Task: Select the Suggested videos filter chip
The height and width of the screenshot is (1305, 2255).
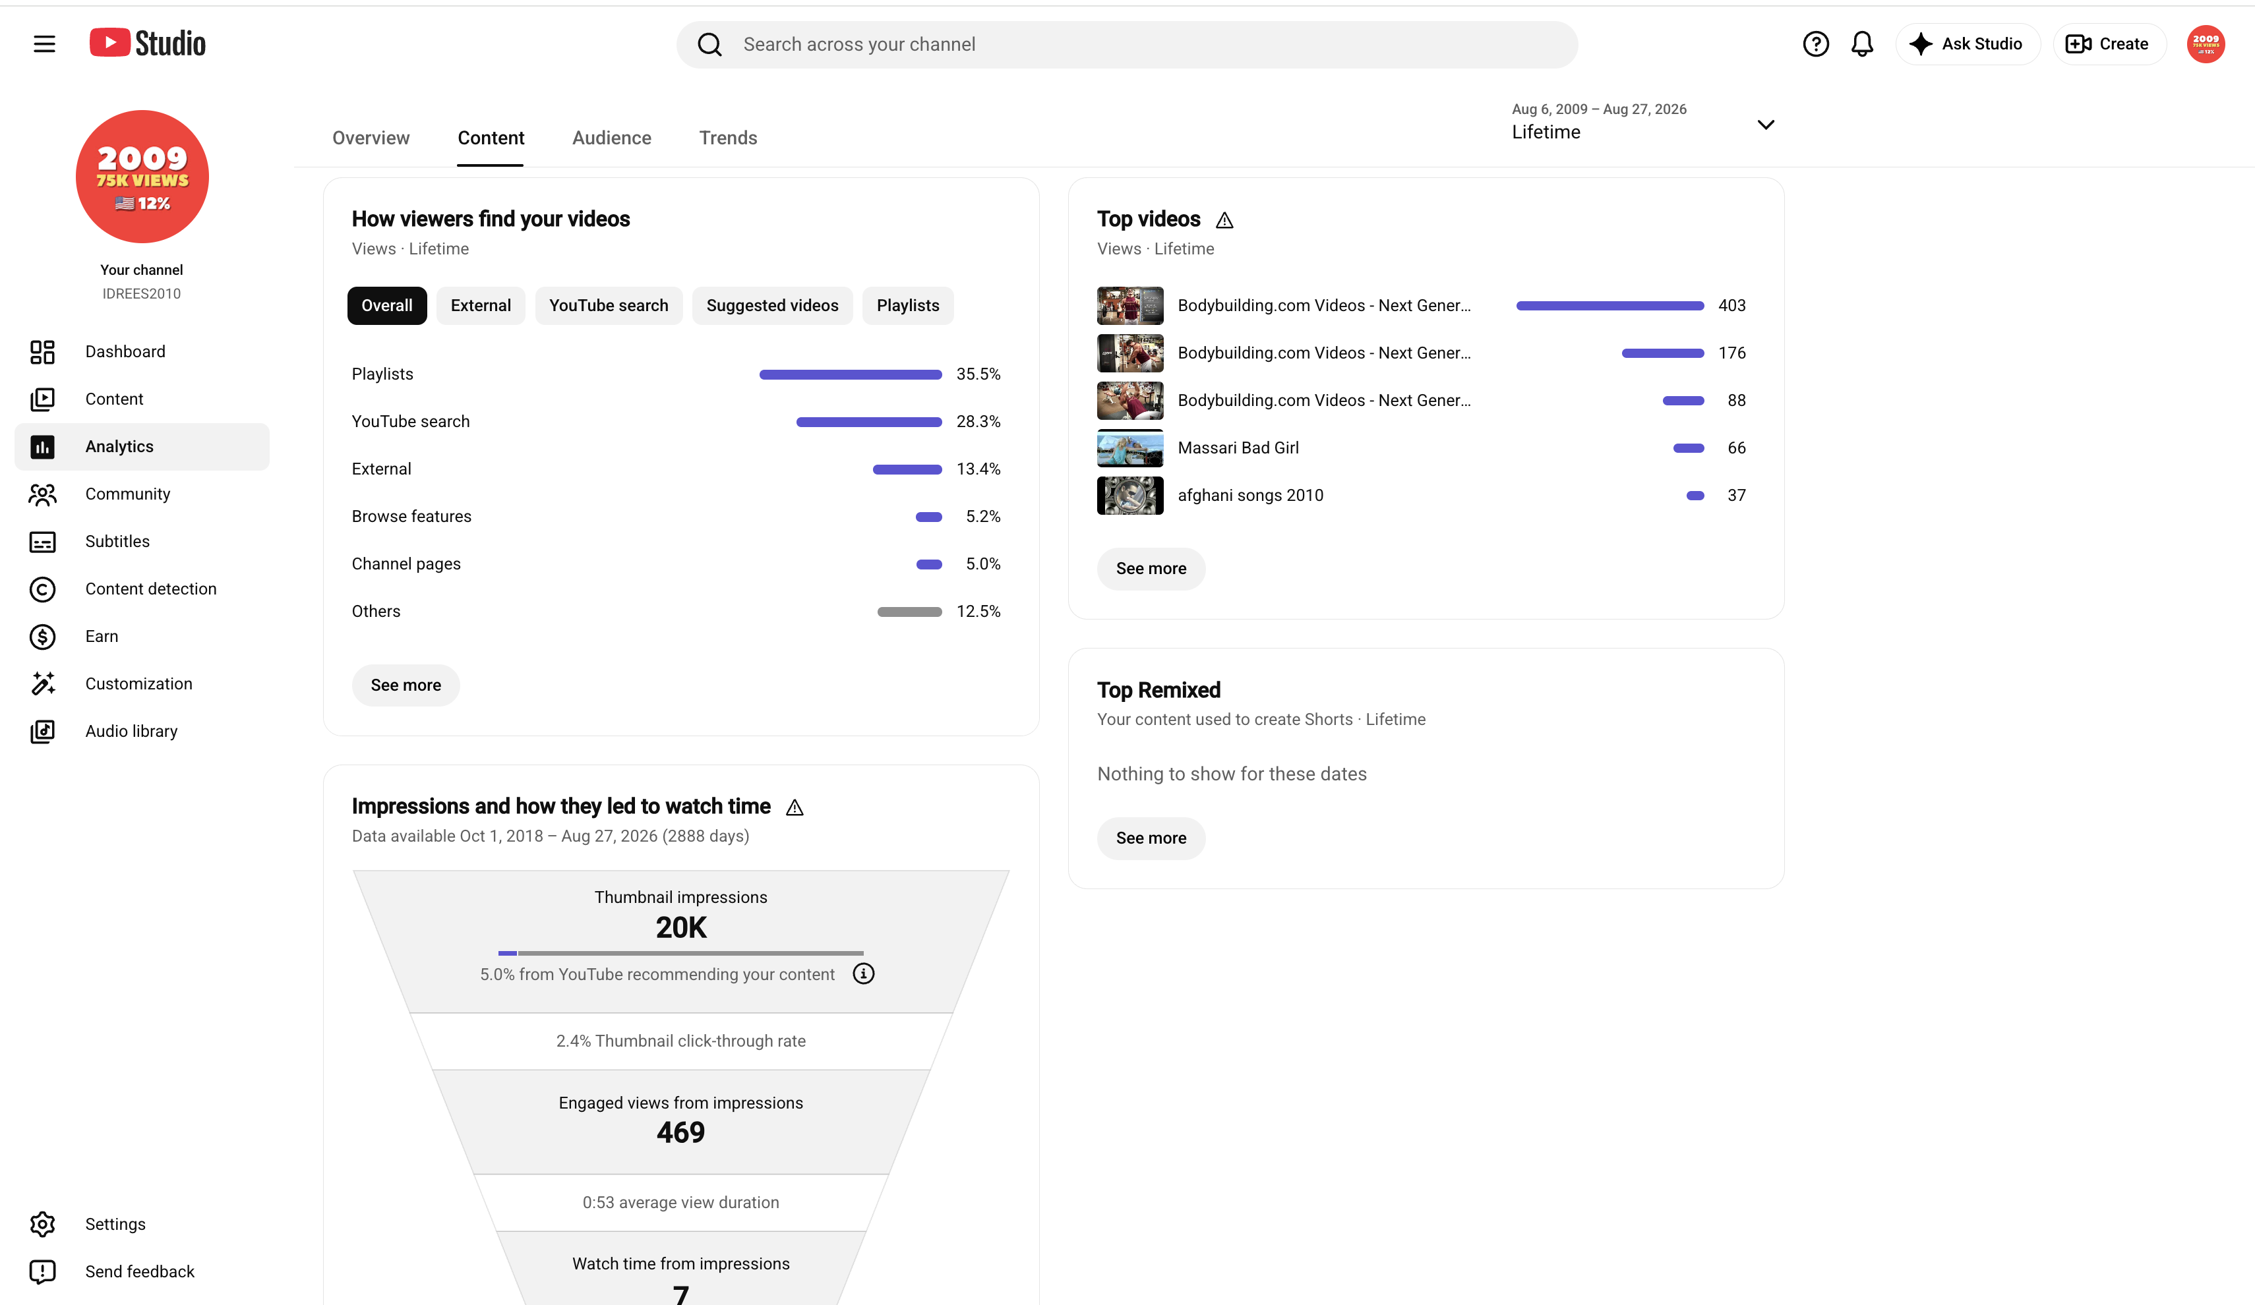Action: click(772, 305)
